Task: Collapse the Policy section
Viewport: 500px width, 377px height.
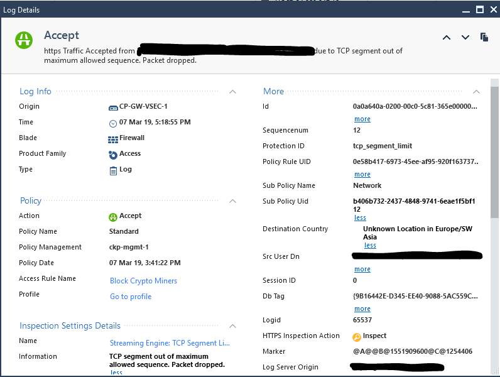Action: click(233, 201)
